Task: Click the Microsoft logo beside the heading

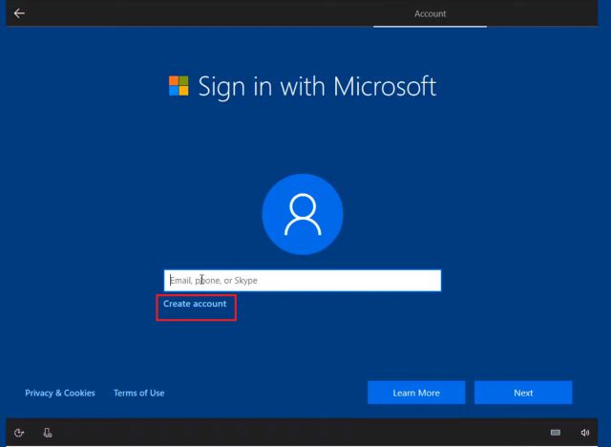Action: (179, 86)
